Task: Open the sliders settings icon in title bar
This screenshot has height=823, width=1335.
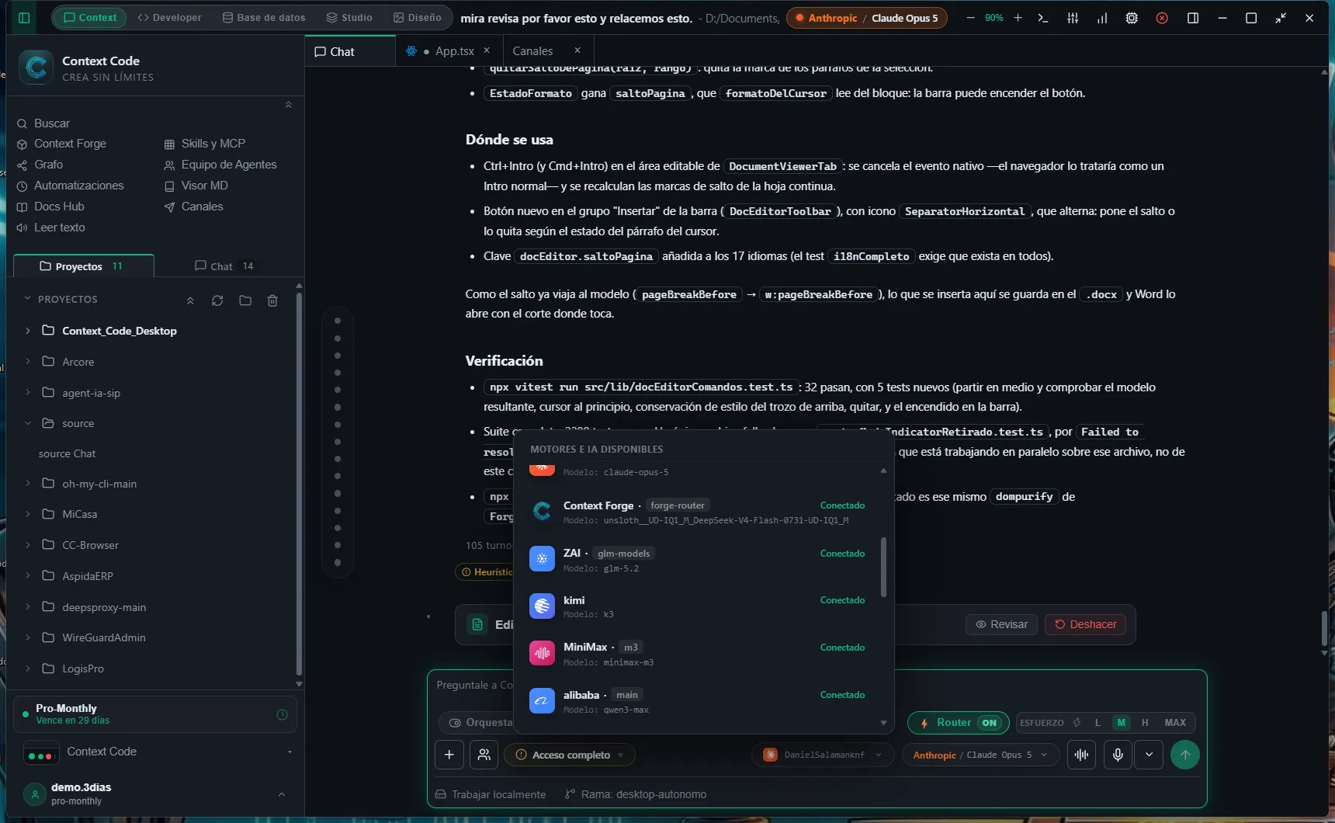Action: click(1073, 17)
